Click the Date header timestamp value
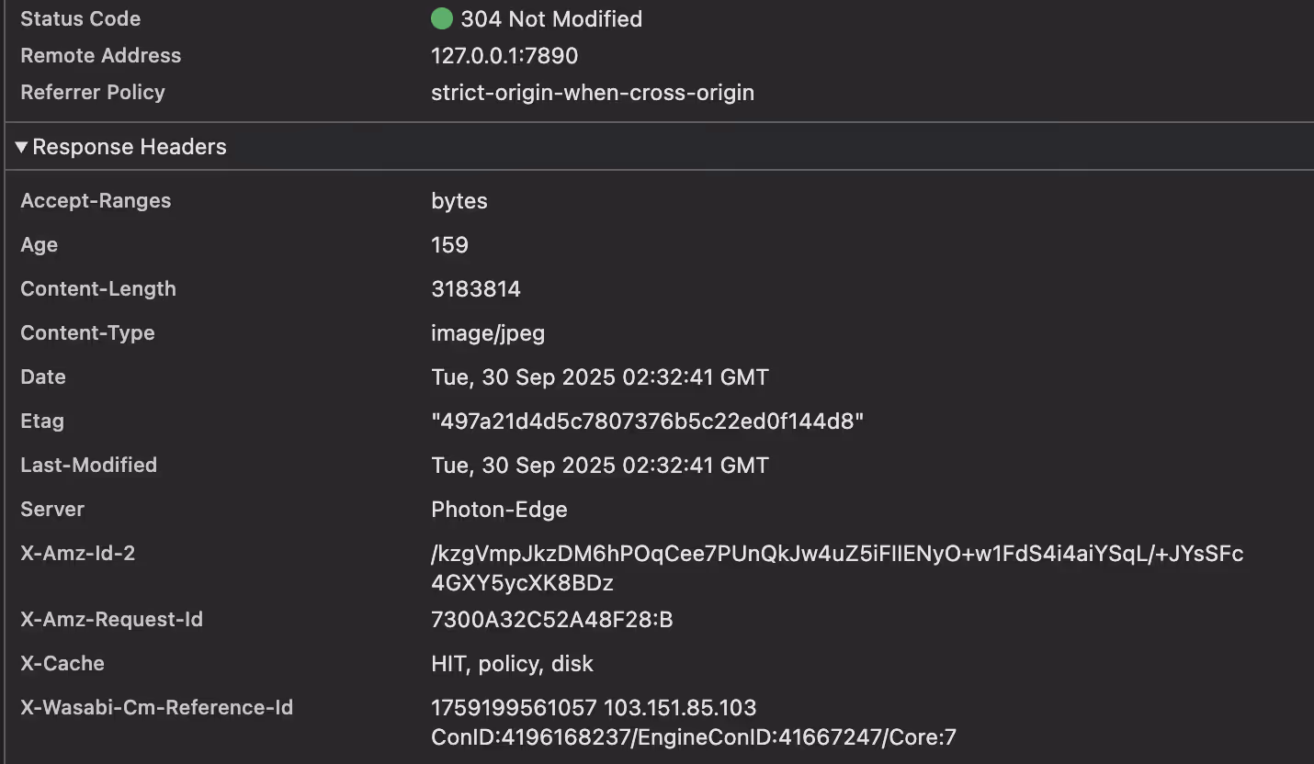1314x764 pixels. pyautogui.click(x=600, y=377)
